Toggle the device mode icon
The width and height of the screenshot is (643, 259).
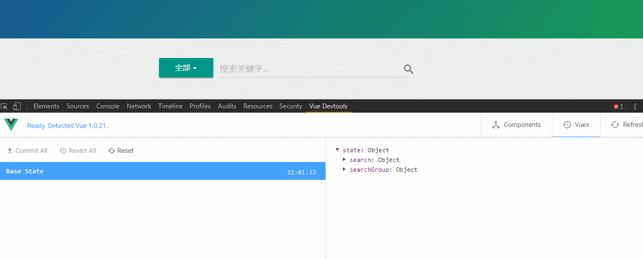(17, 106)
